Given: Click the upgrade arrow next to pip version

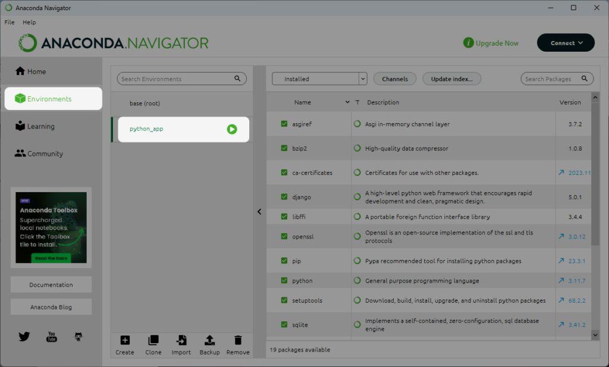Looking at the screenshot, I should coord(561,261).
